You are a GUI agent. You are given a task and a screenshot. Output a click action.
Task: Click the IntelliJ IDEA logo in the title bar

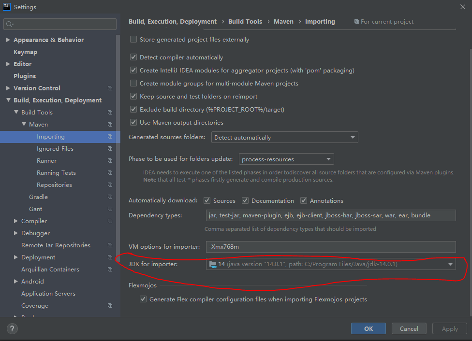pyautogui.click(x=6, y=7)
